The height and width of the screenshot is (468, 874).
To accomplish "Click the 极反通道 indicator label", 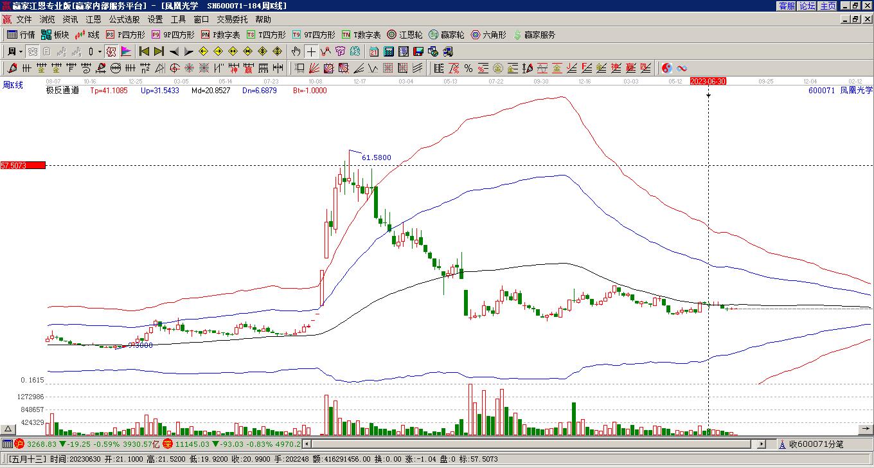I will (x=62, y=91).
